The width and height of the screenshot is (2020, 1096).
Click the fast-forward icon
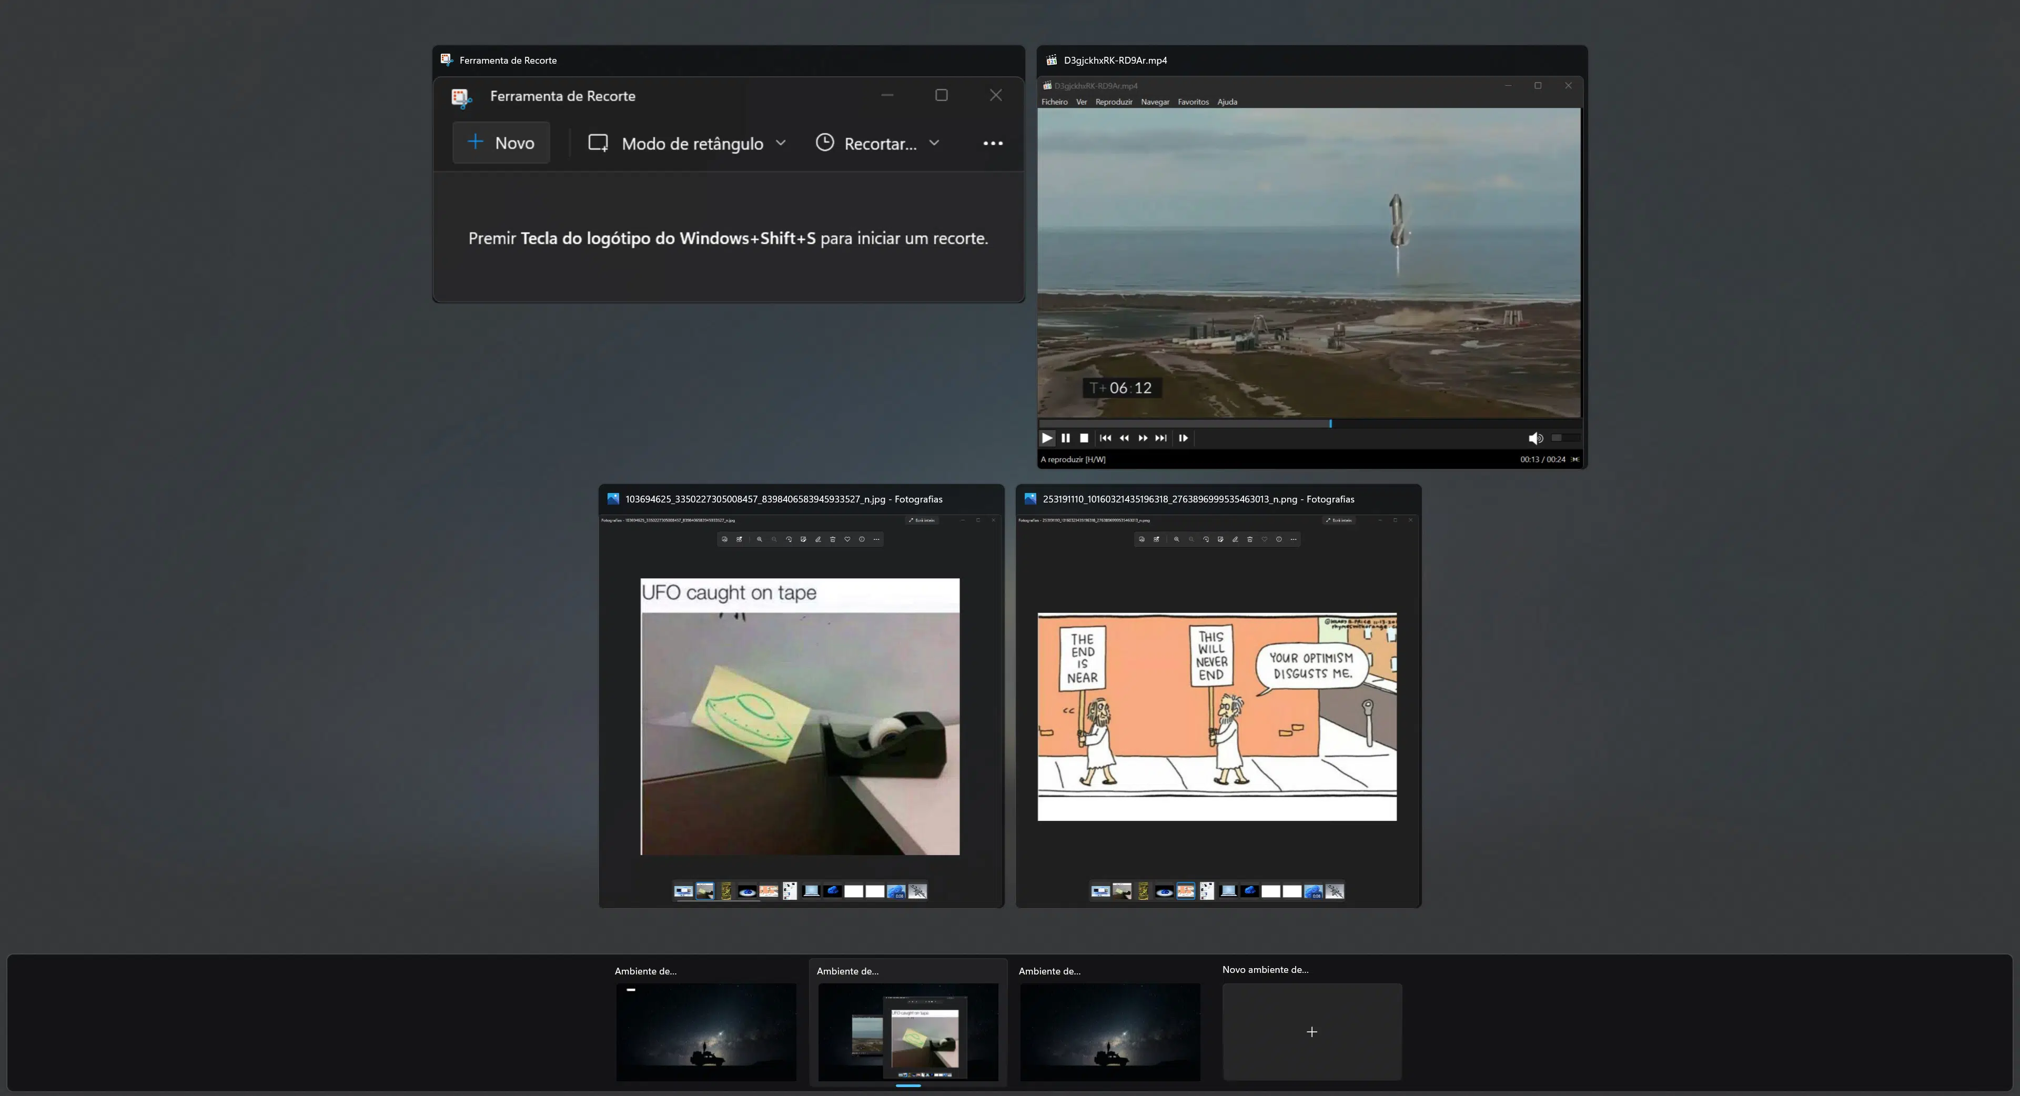pyautogui.click(x=1143, y=438)
